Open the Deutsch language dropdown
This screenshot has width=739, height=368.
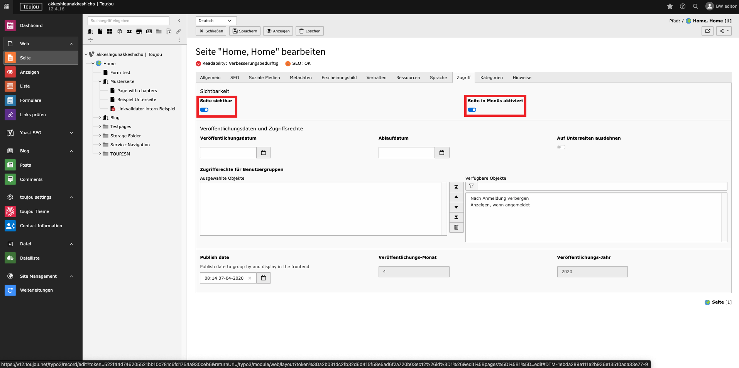pos(216,21)
